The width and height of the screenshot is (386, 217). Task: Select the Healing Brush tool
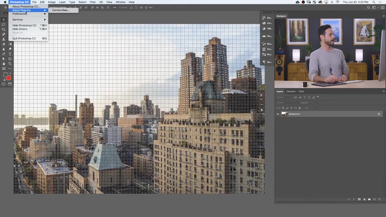point(4,34)
